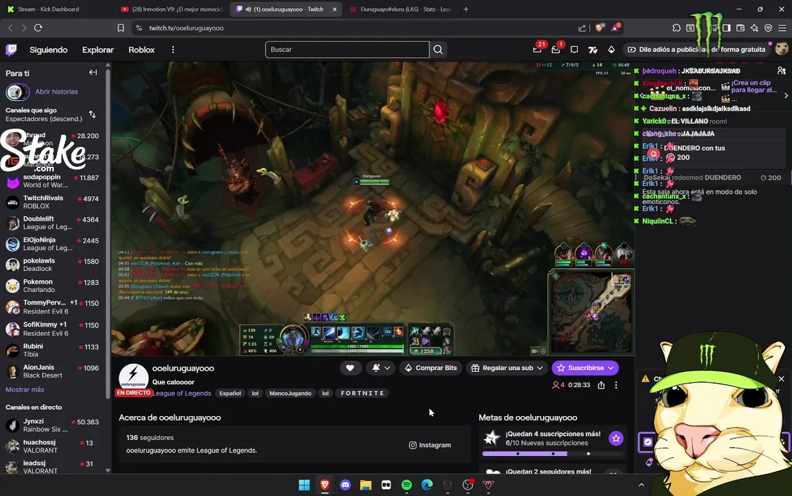Share the ooeluruguayooo stream

click(x=601, y=385)
